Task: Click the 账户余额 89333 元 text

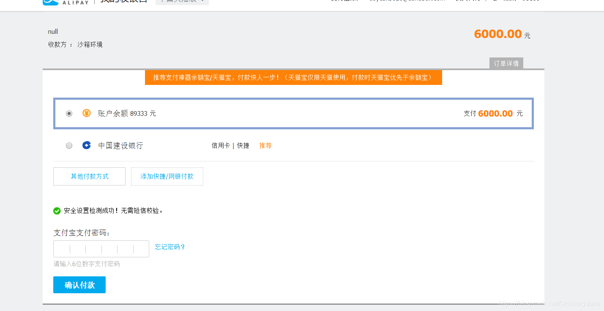Action: coord(127,114)
